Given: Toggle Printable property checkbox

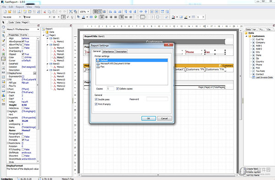Looking at the screenshot, I should 23,140.
